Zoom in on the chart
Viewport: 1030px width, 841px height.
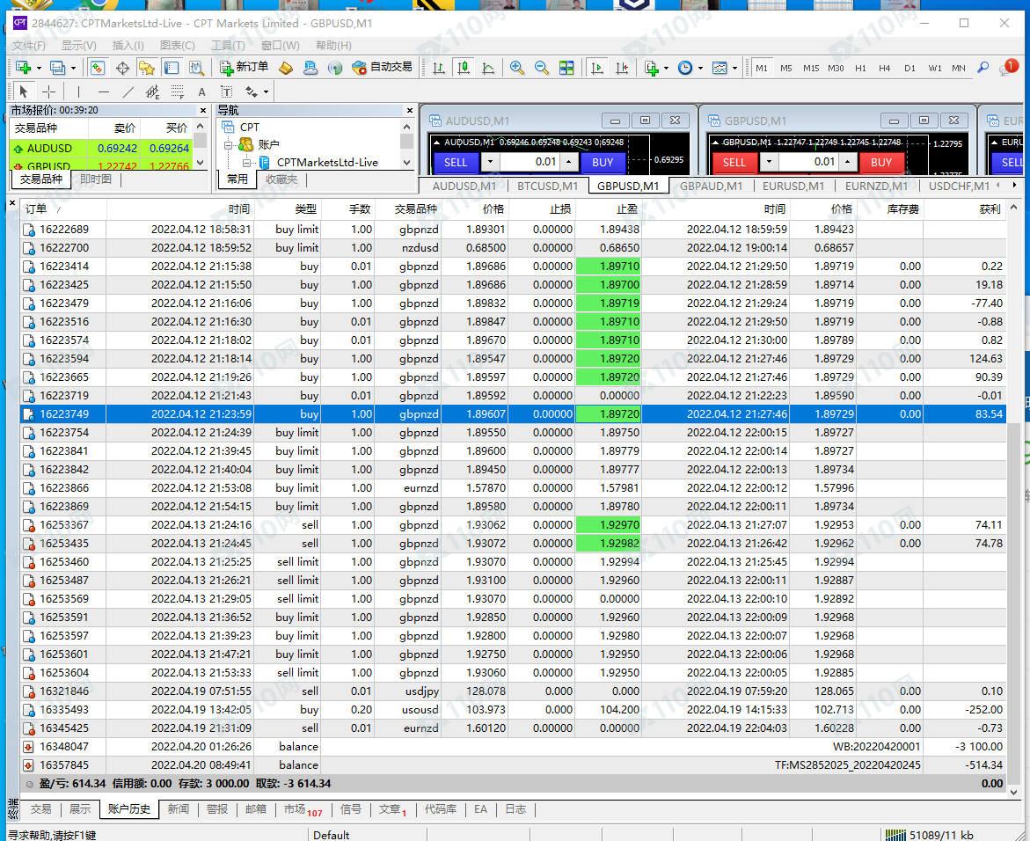pos(517,68)
